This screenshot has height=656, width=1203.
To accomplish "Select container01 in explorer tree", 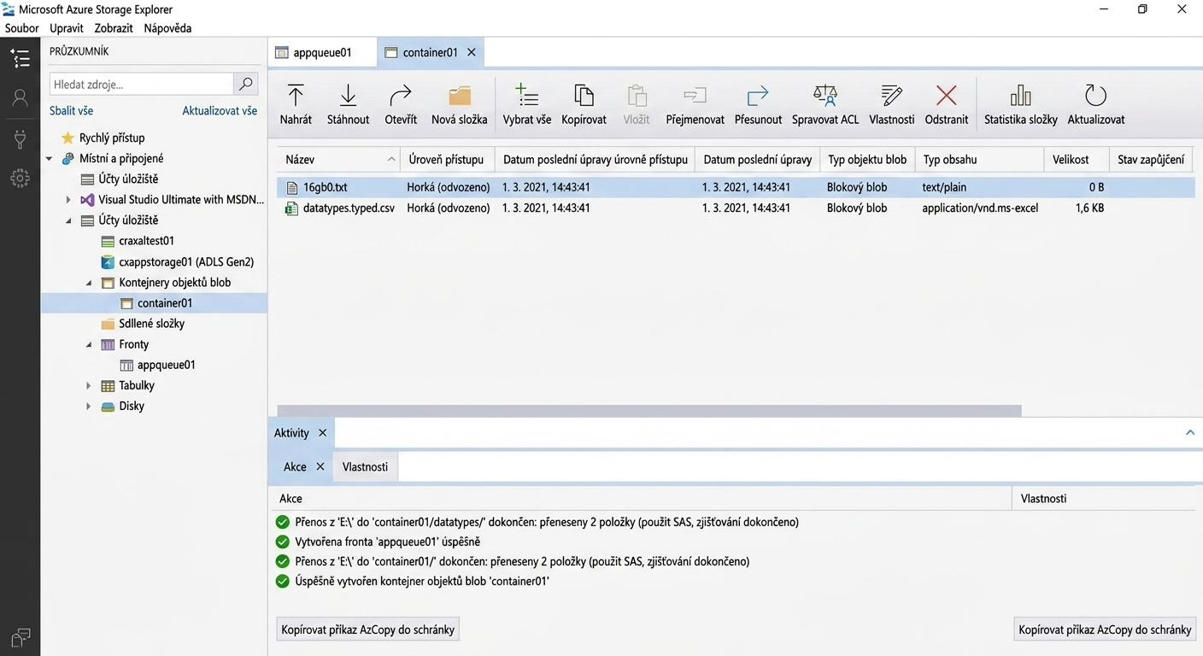I will click(164, 303).
